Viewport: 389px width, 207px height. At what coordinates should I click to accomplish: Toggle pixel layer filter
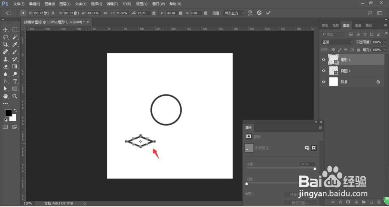tap(351, 35)
